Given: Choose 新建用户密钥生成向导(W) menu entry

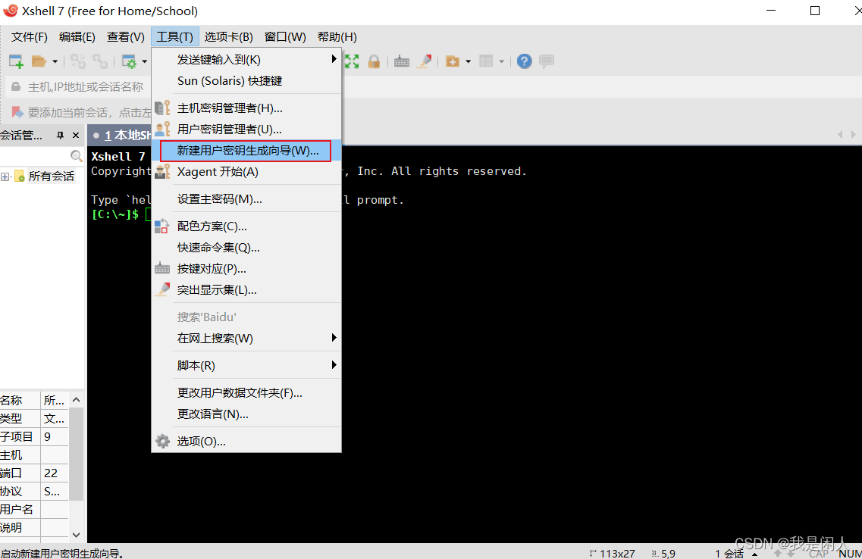Looking at the screenshot, I should coord(246,151).
